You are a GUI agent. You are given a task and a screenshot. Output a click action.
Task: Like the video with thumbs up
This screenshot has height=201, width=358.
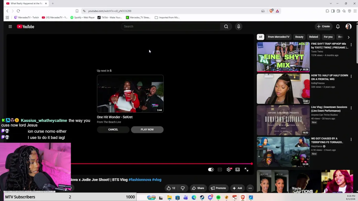pyautogui.click(x=171, y=188)
